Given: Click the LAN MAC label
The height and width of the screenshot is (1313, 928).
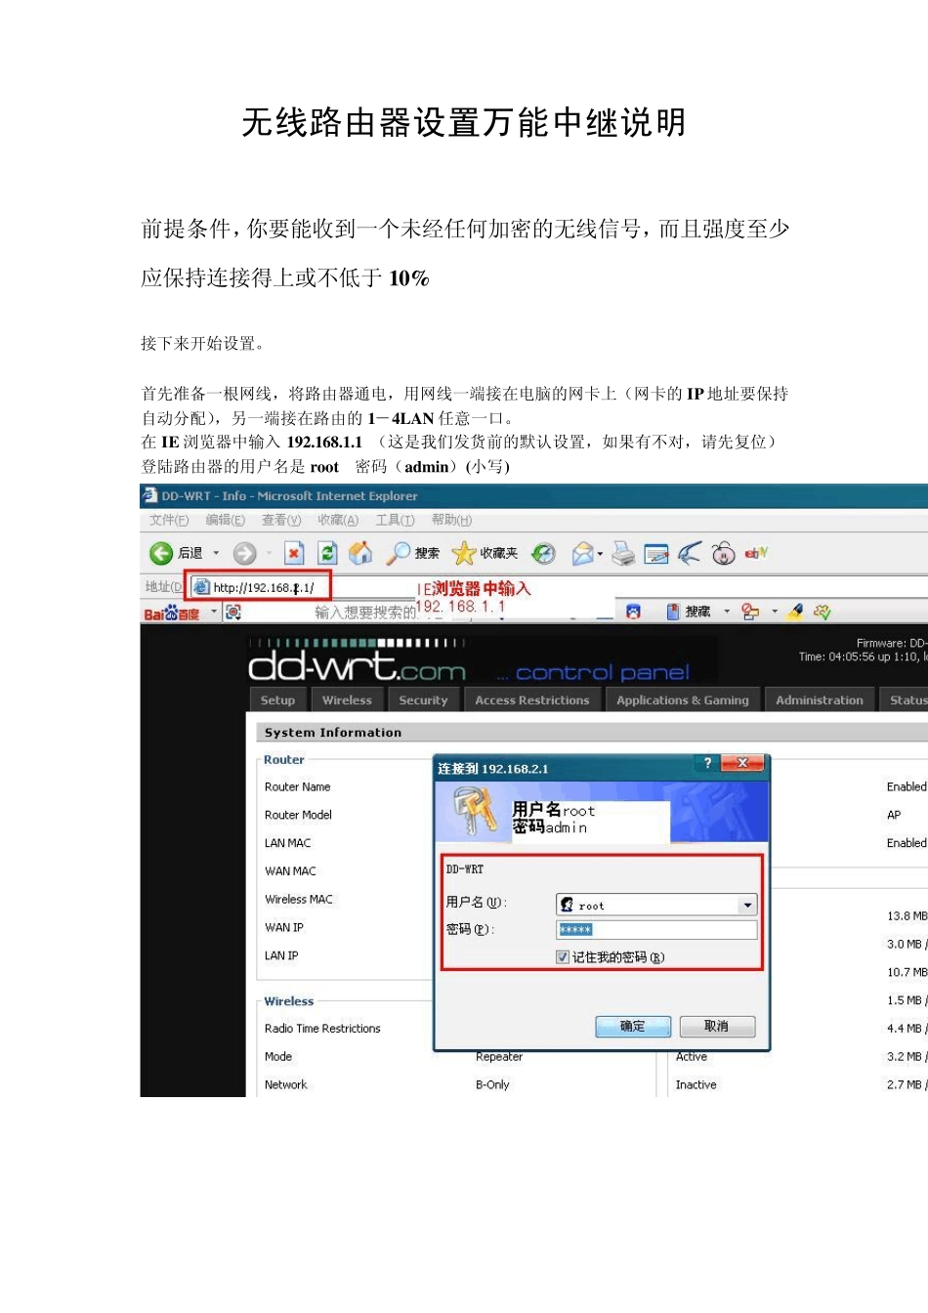Looking at the screenshot, I should click(288, 844).
